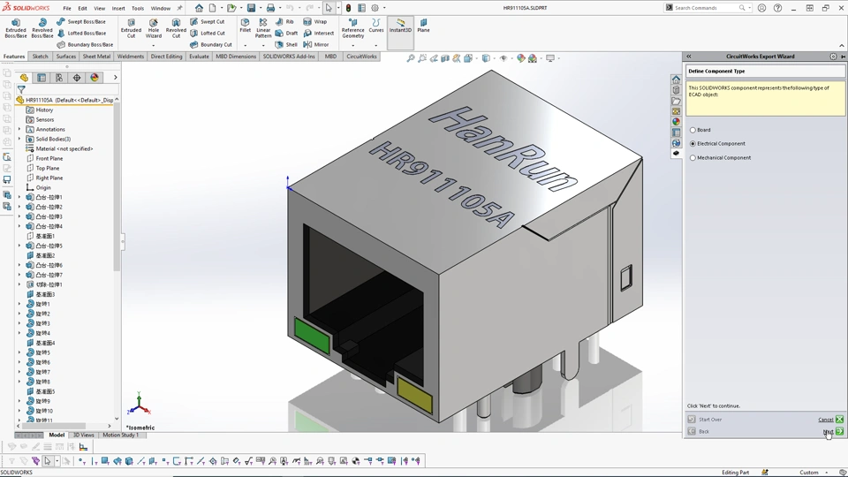848x477 pixels.
Task: Open the File menu
Action: click(66, 8)
